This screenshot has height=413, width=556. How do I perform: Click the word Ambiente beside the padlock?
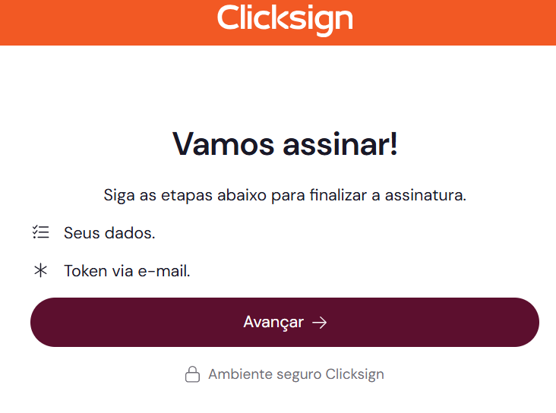coord(240,374)
